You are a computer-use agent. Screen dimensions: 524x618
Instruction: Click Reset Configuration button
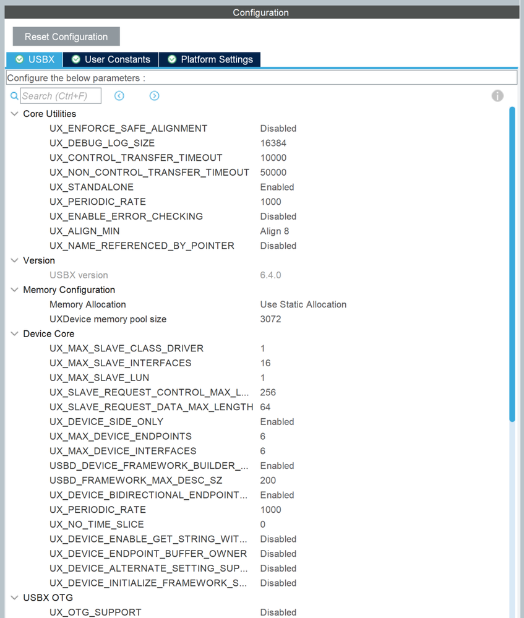pos(66,36)
